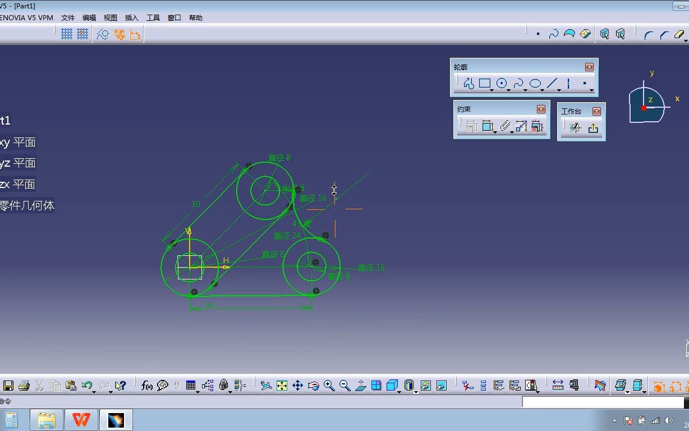Screen dimensions: 689x431
Task: Select the Ellipse tool in 轮廓 toolbar
Action: tap(535, 84)
